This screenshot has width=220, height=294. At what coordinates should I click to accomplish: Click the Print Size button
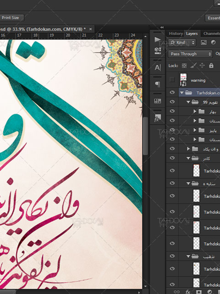[x=11, y=17]
